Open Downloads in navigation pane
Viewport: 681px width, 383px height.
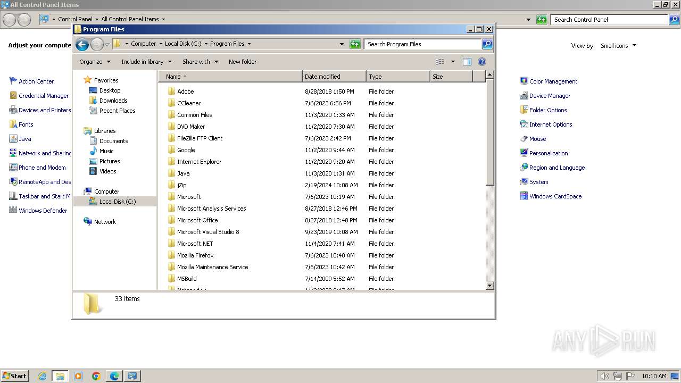coord(113,101)
